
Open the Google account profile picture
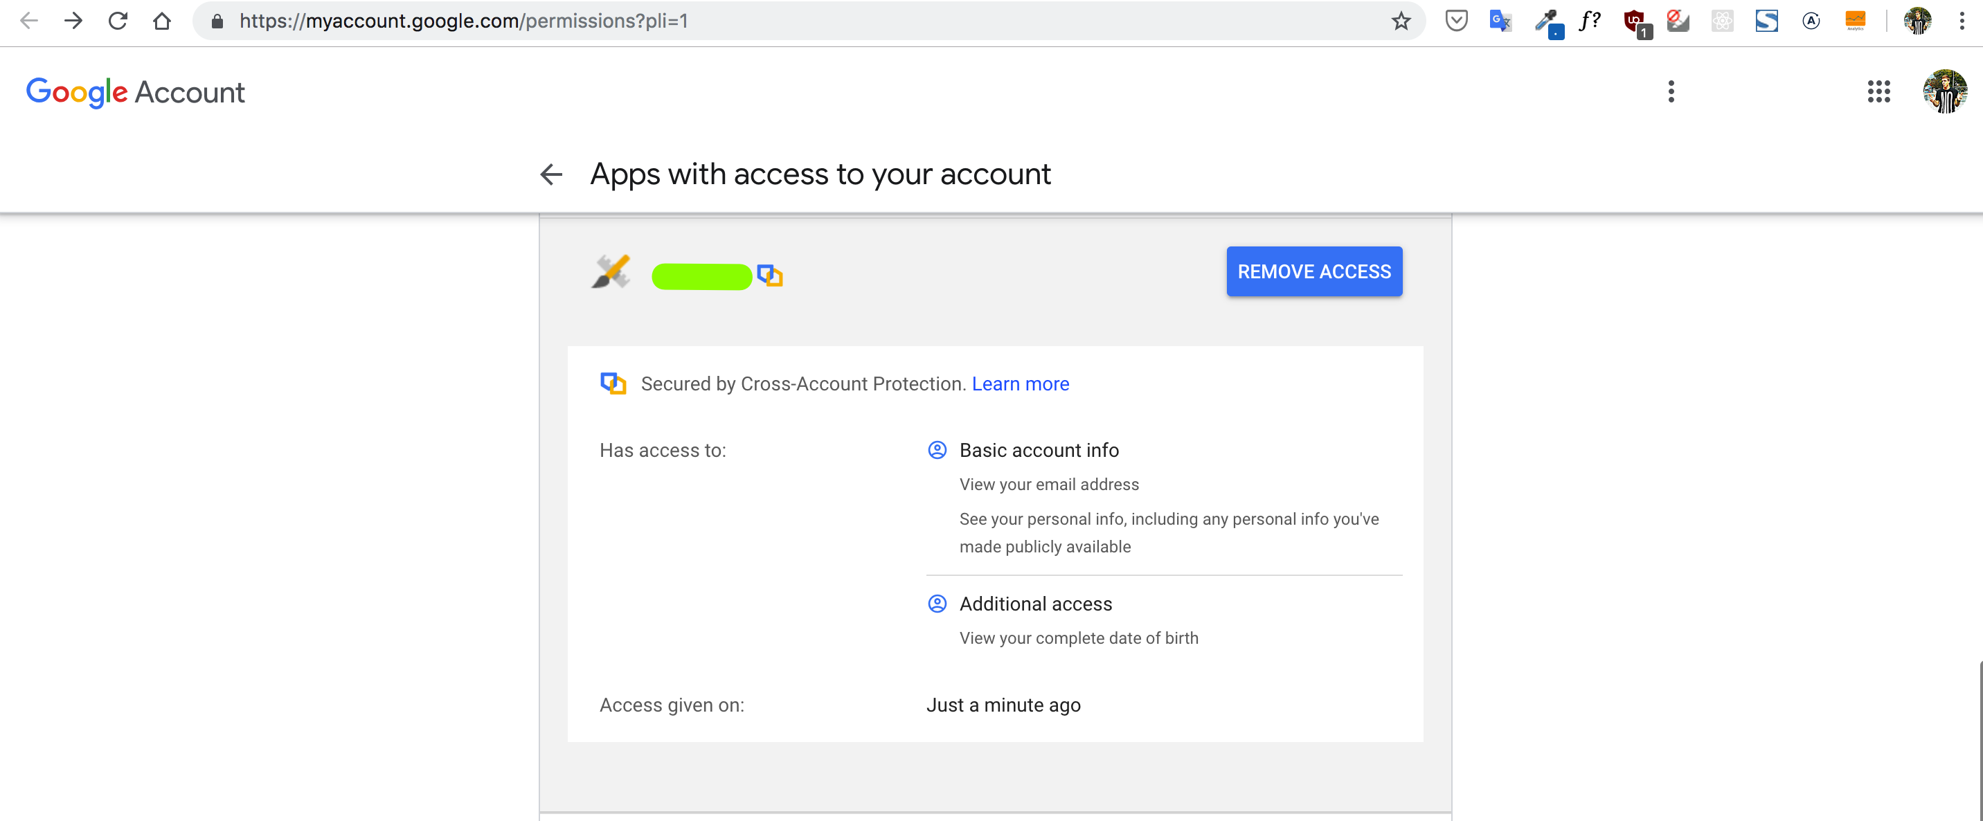[1944, 91]
